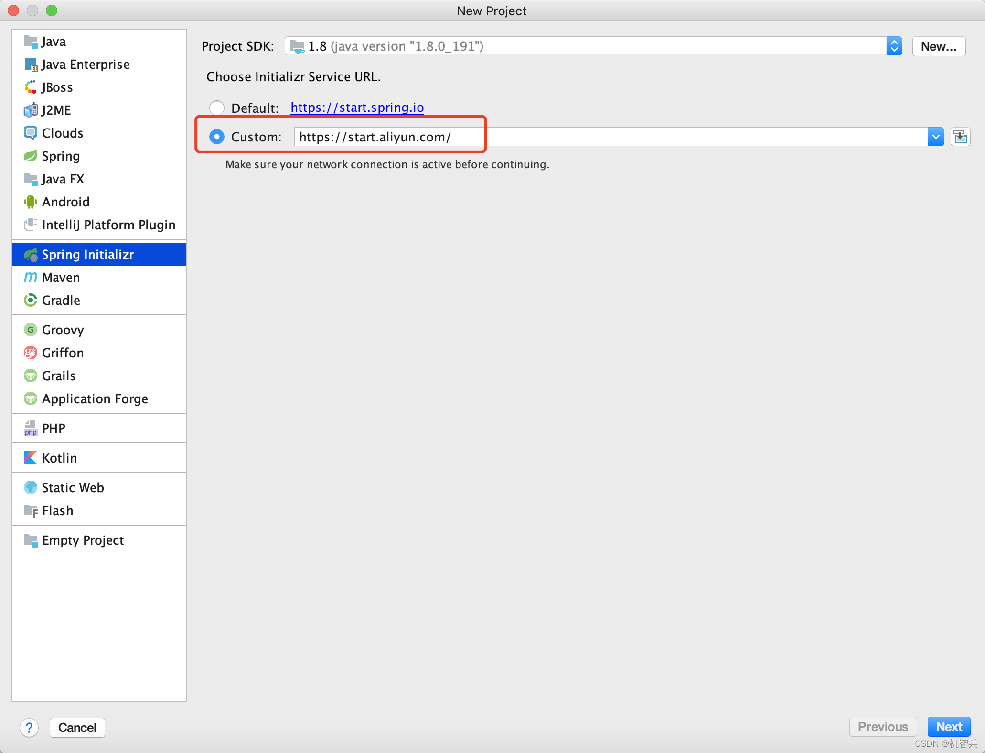Click the save URL icon beside Custom field
The image size is (985, 753).
point(960,137)
